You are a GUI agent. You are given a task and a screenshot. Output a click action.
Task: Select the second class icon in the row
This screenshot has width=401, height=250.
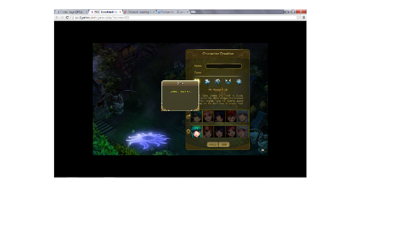[207, 82]
